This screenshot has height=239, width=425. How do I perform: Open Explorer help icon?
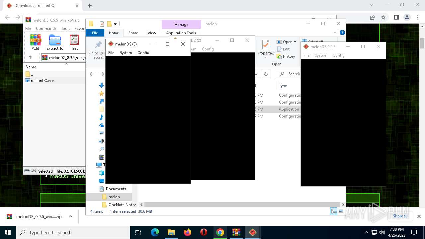point(342,33)
